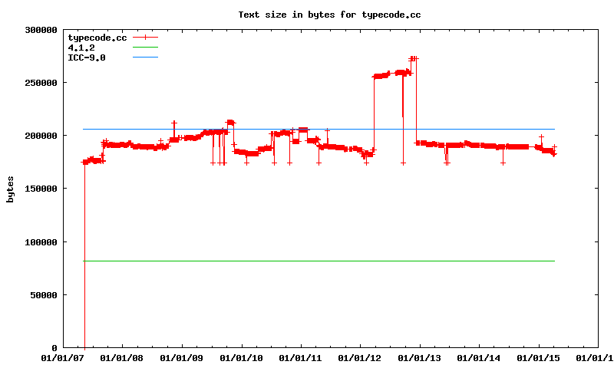Click the 01/01/12 x-axis date label
This screenshot has width=614, height=368.
tap(360, 358)
